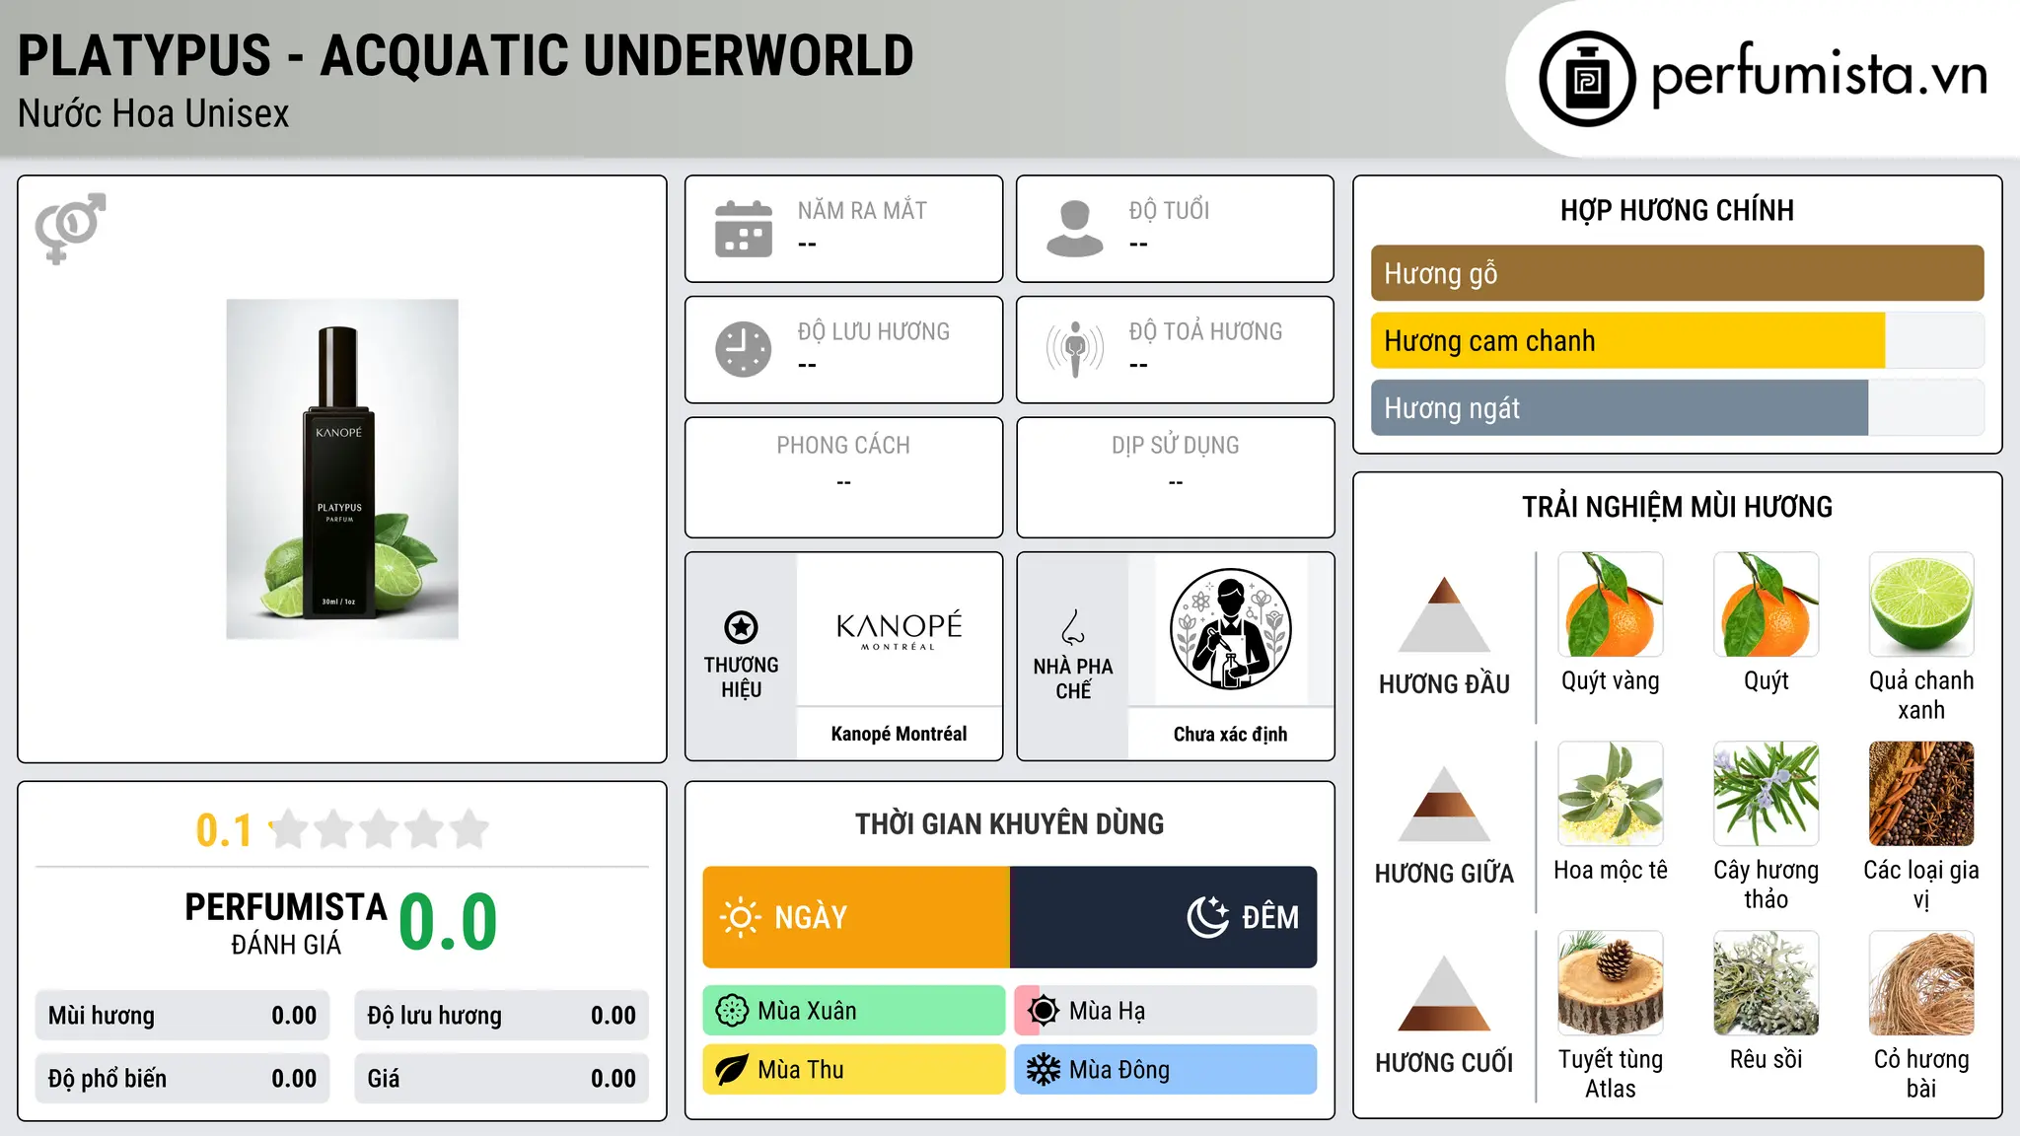Click the 0.1 average rating number
The width and height of the screenshot is (2020, 1136).
224,830
